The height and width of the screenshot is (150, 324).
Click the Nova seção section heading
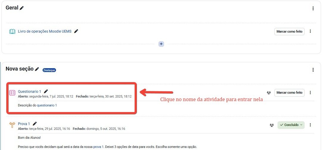[x=20, y=69]
